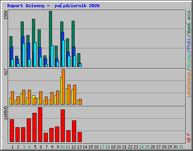193x151 pixels.
Task: Click green day 4 label
Action: [x=29, y=147]
